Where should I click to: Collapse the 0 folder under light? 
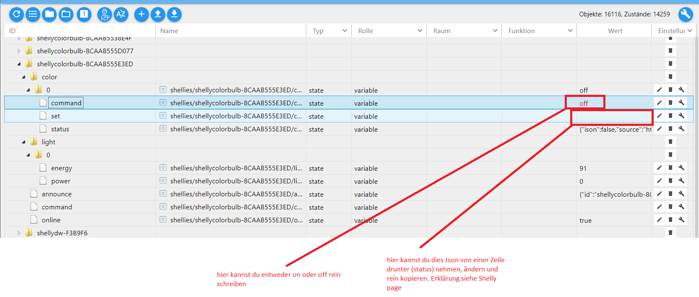point(28,155)
